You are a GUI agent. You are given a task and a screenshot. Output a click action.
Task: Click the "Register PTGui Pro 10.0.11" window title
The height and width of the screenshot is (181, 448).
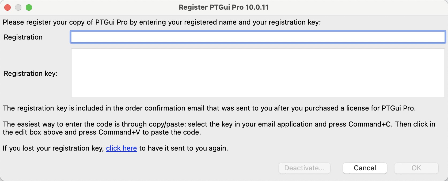tap(223, 7)
